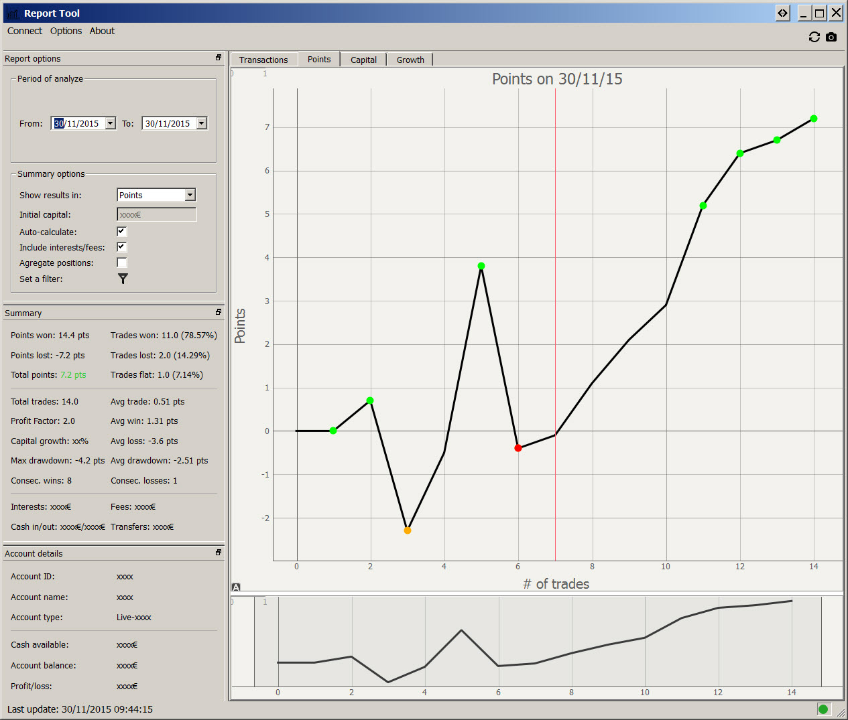Image resolution: width=848 pixels, height=720 pixels.
Task: Toggle the Auto-calculate checkbox
Action: click(x=121, y=232)
